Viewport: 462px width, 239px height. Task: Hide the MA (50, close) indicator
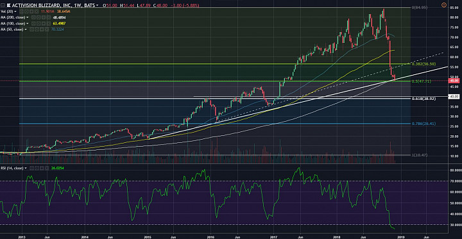click(31, 29)
